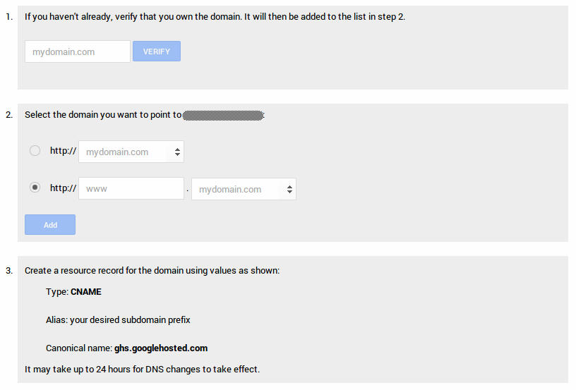Select the www subdomain radio button

(x=35, y=188)
